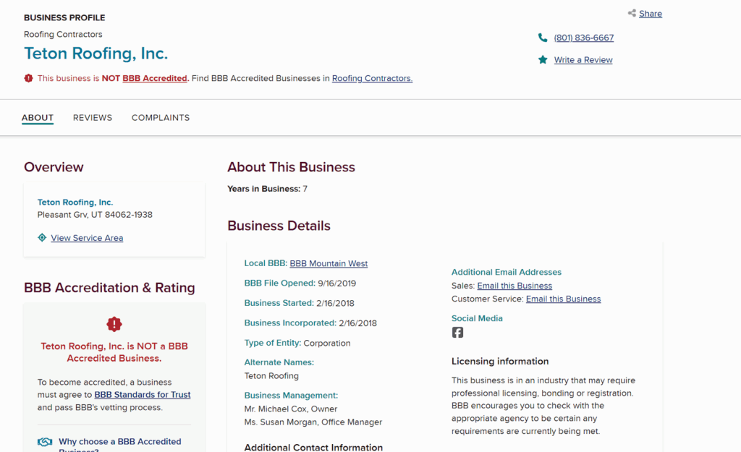
Task: Select the About tab
Action: (38, 118)
